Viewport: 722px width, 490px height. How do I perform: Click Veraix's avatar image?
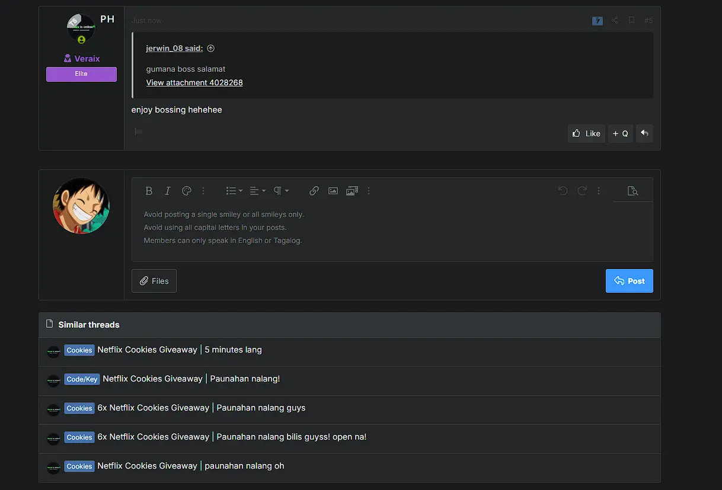[81, 27]
